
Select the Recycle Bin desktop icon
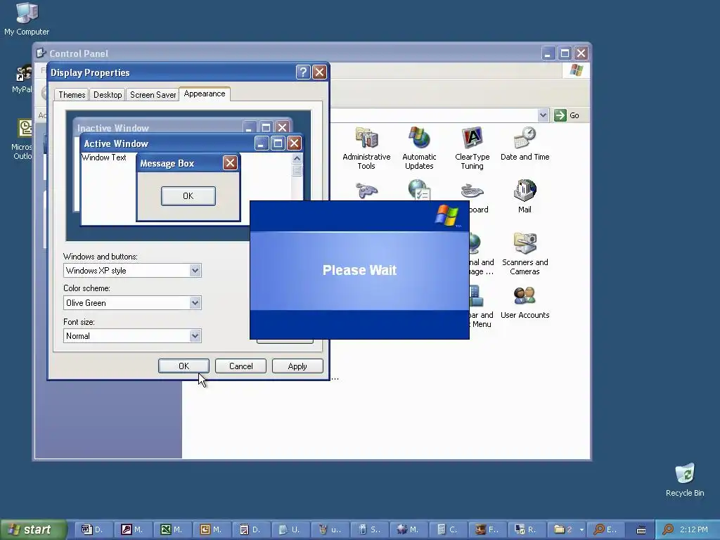(x=685, y=480)
